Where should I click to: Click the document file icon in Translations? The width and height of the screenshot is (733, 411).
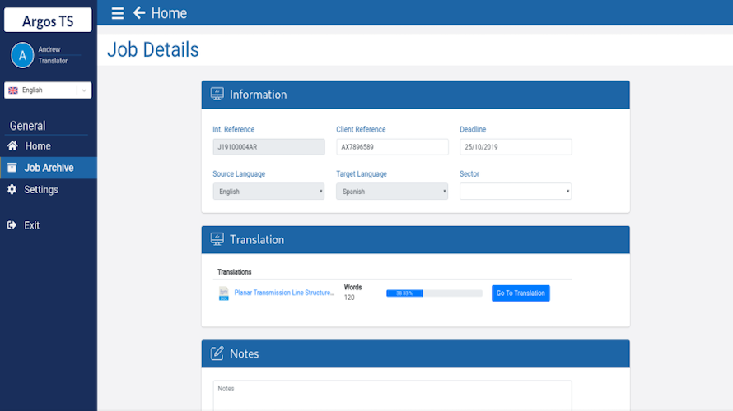224,293
